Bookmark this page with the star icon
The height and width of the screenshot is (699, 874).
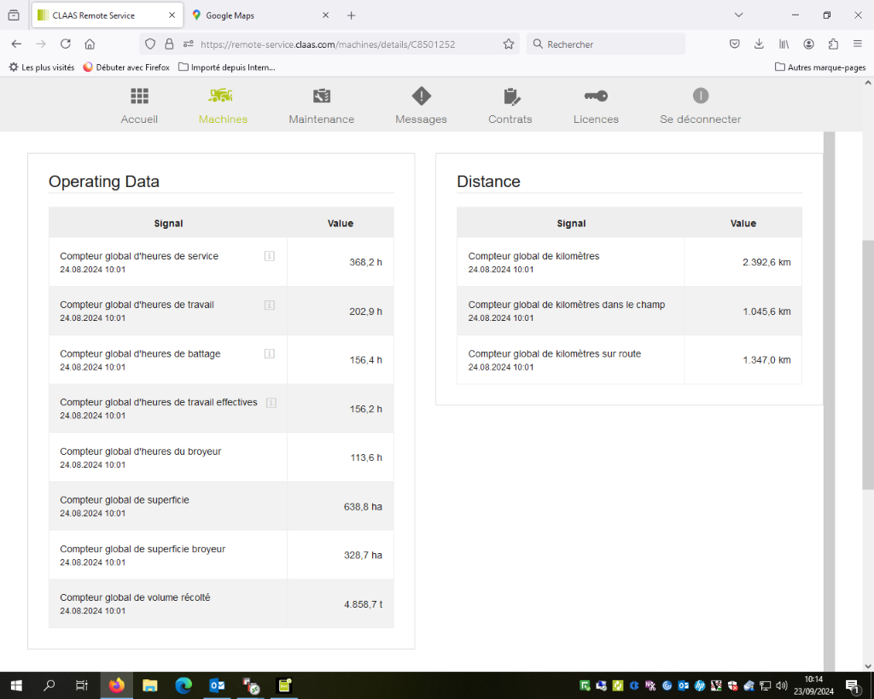click(509, 44)
